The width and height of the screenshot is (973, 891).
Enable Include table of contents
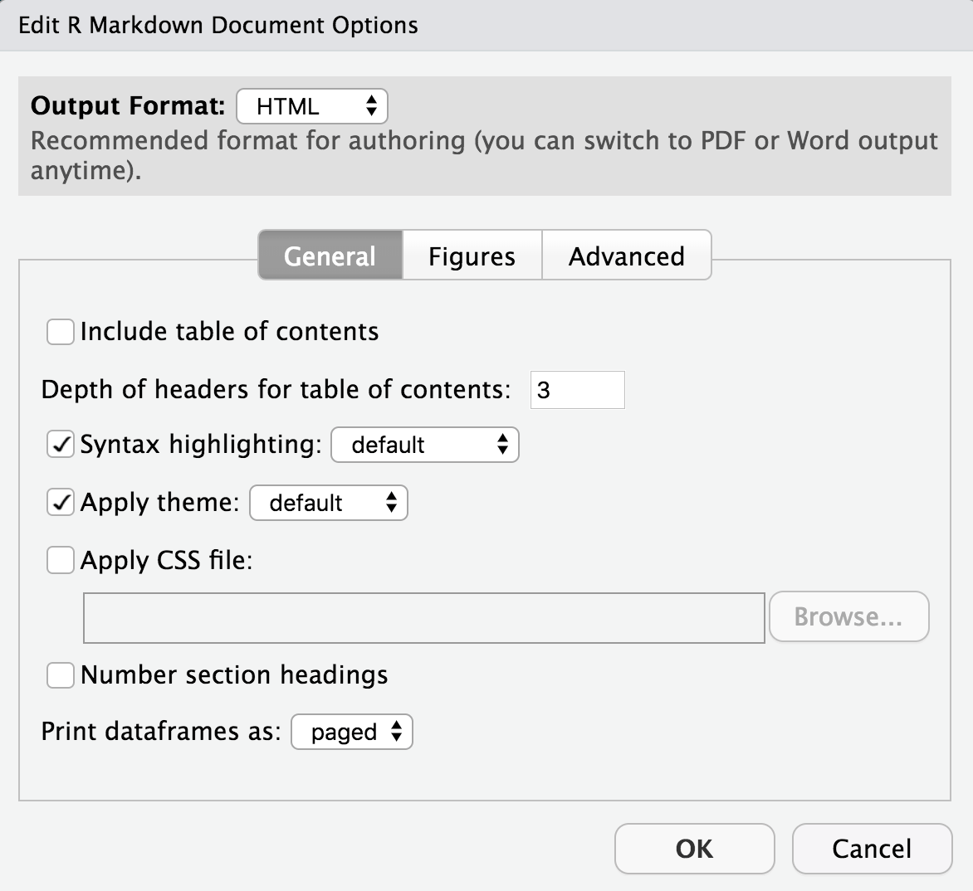[x=59, y=331]
